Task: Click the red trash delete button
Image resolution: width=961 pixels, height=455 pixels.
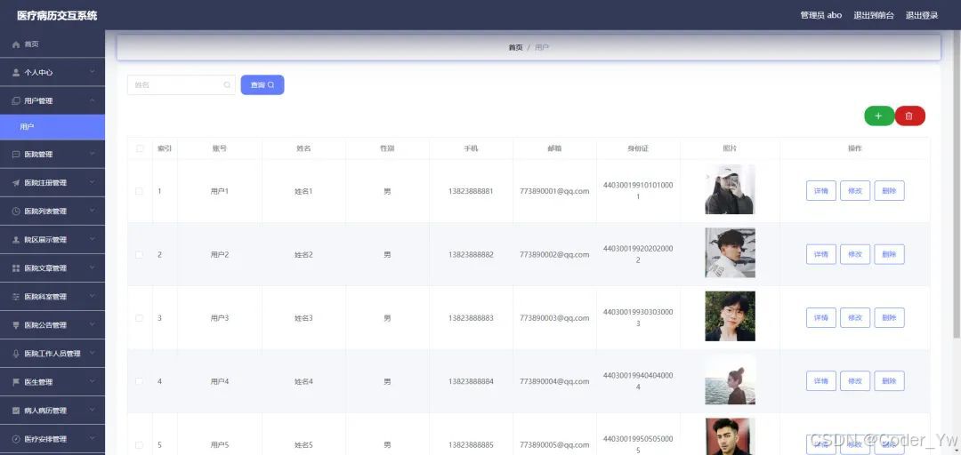Action: (909, 116)
